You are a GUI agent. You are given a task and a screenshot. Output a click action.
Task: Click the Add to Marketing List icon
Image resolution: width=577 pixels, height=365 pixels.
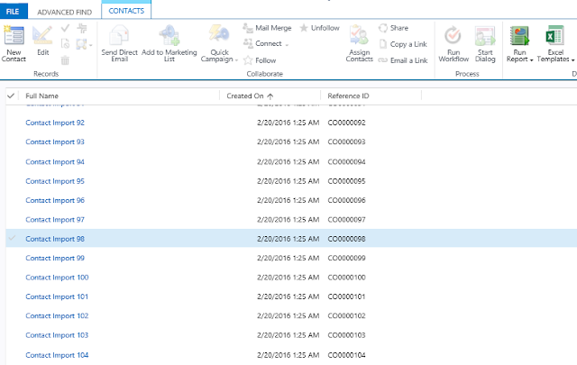(169, 35)
